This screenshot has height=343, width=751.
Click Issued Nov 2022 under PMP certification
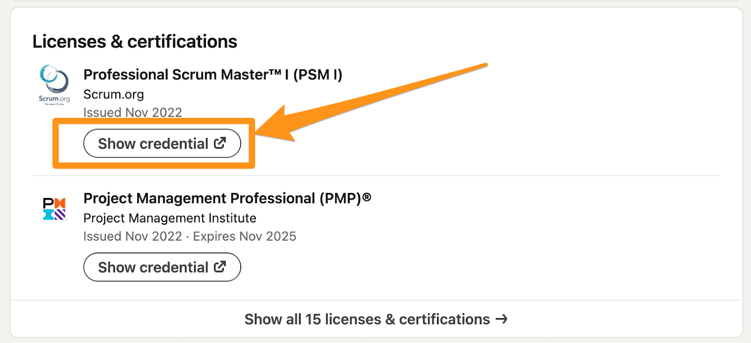(x=132, y=236)
